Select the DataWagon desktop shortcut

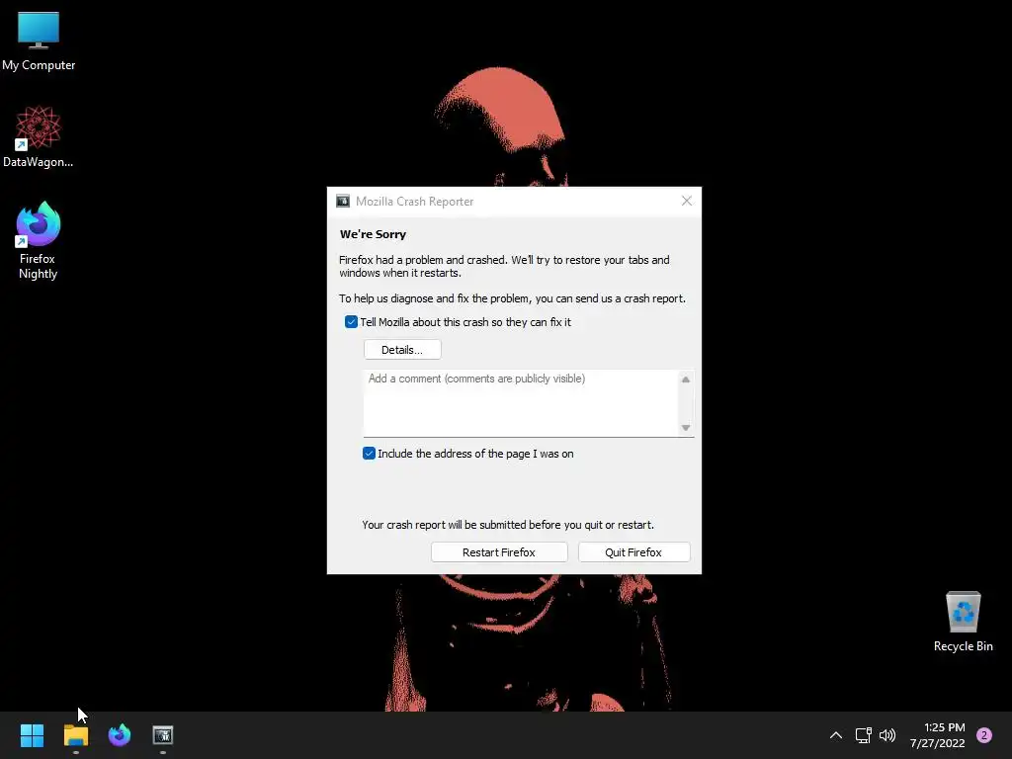point(39,136)
